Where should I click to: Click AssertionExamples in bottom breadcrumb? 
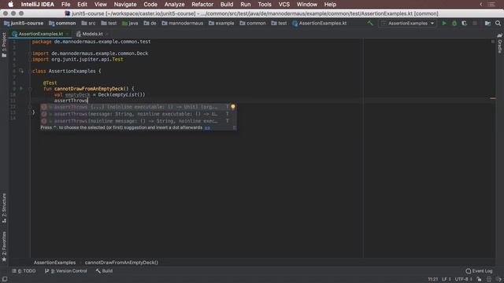tap(54, 263)
